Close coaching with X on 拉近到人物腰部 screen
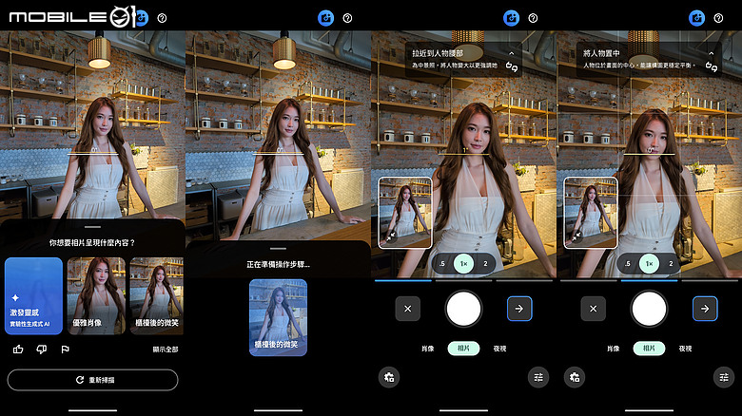742x416 pixels. coord(407,309)
